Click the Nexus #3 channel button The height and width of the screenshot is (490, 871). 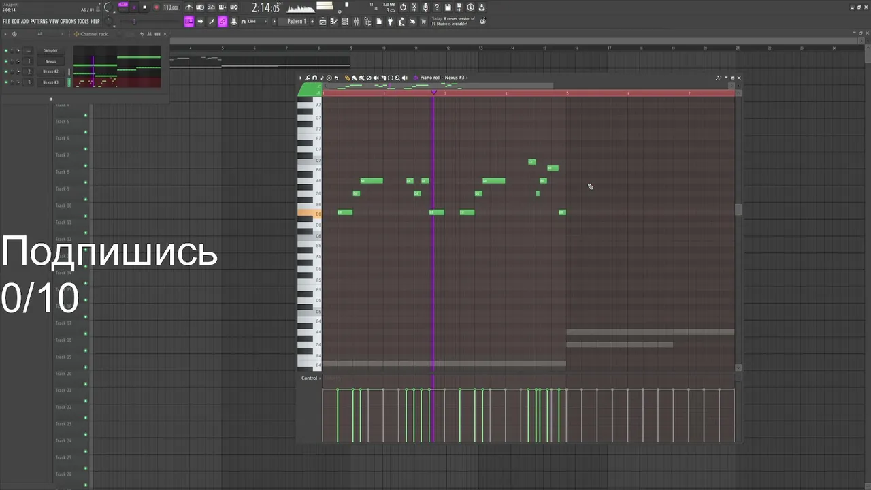click(x=50, y=82)
